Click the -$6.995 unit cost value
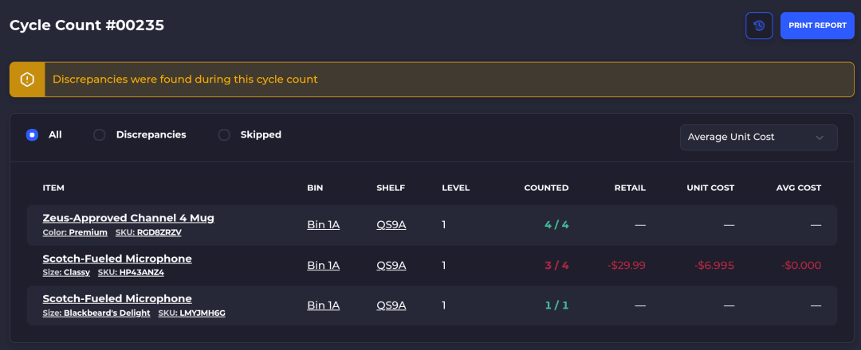Image resolution: width=861 pixels, height=350 pixels. 714,266
